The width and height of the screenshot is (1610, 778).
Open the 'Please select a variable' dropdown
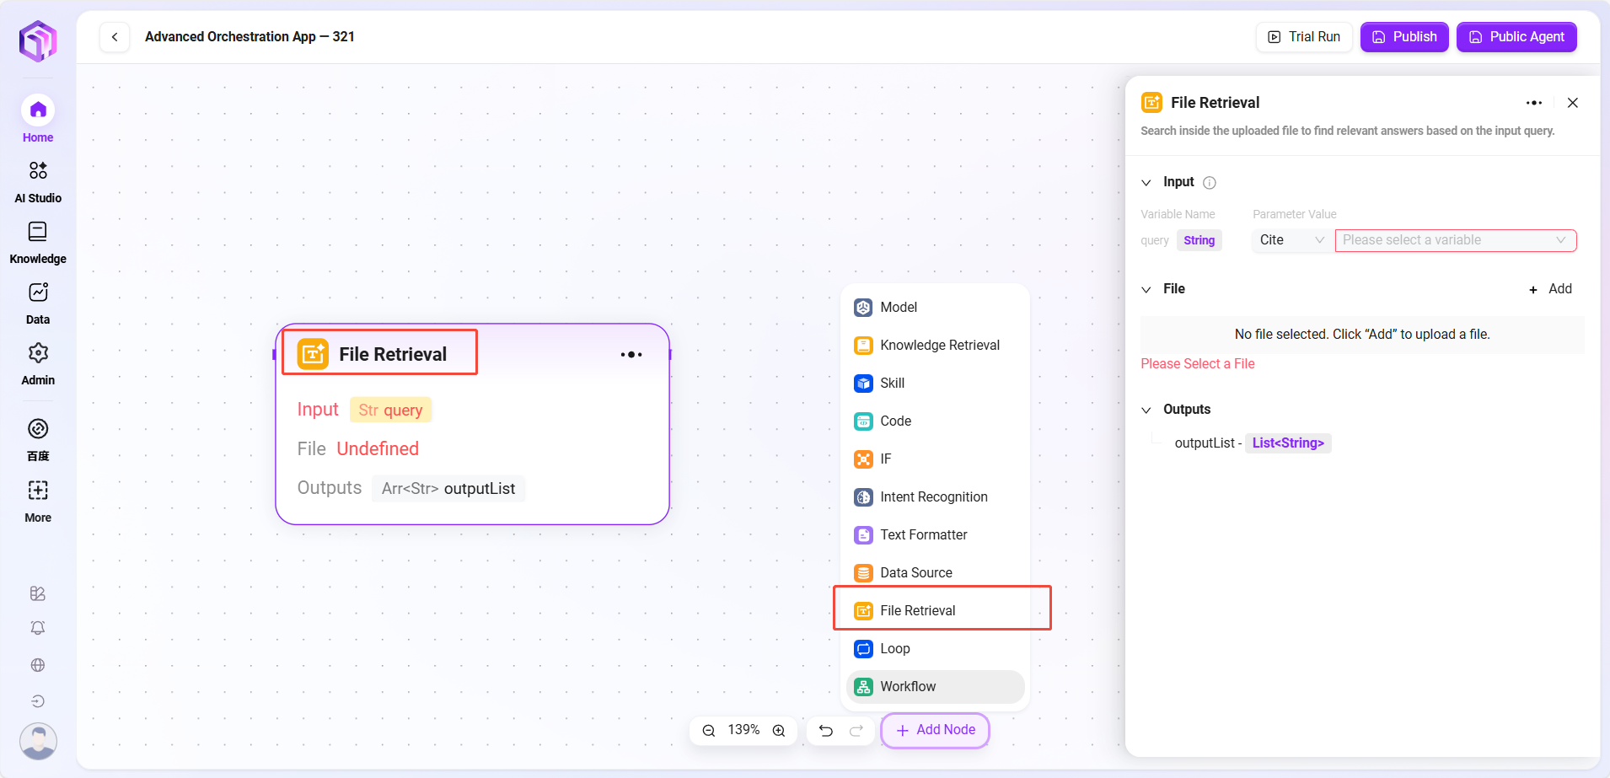pyautogui.click(x=1455, y=240)
